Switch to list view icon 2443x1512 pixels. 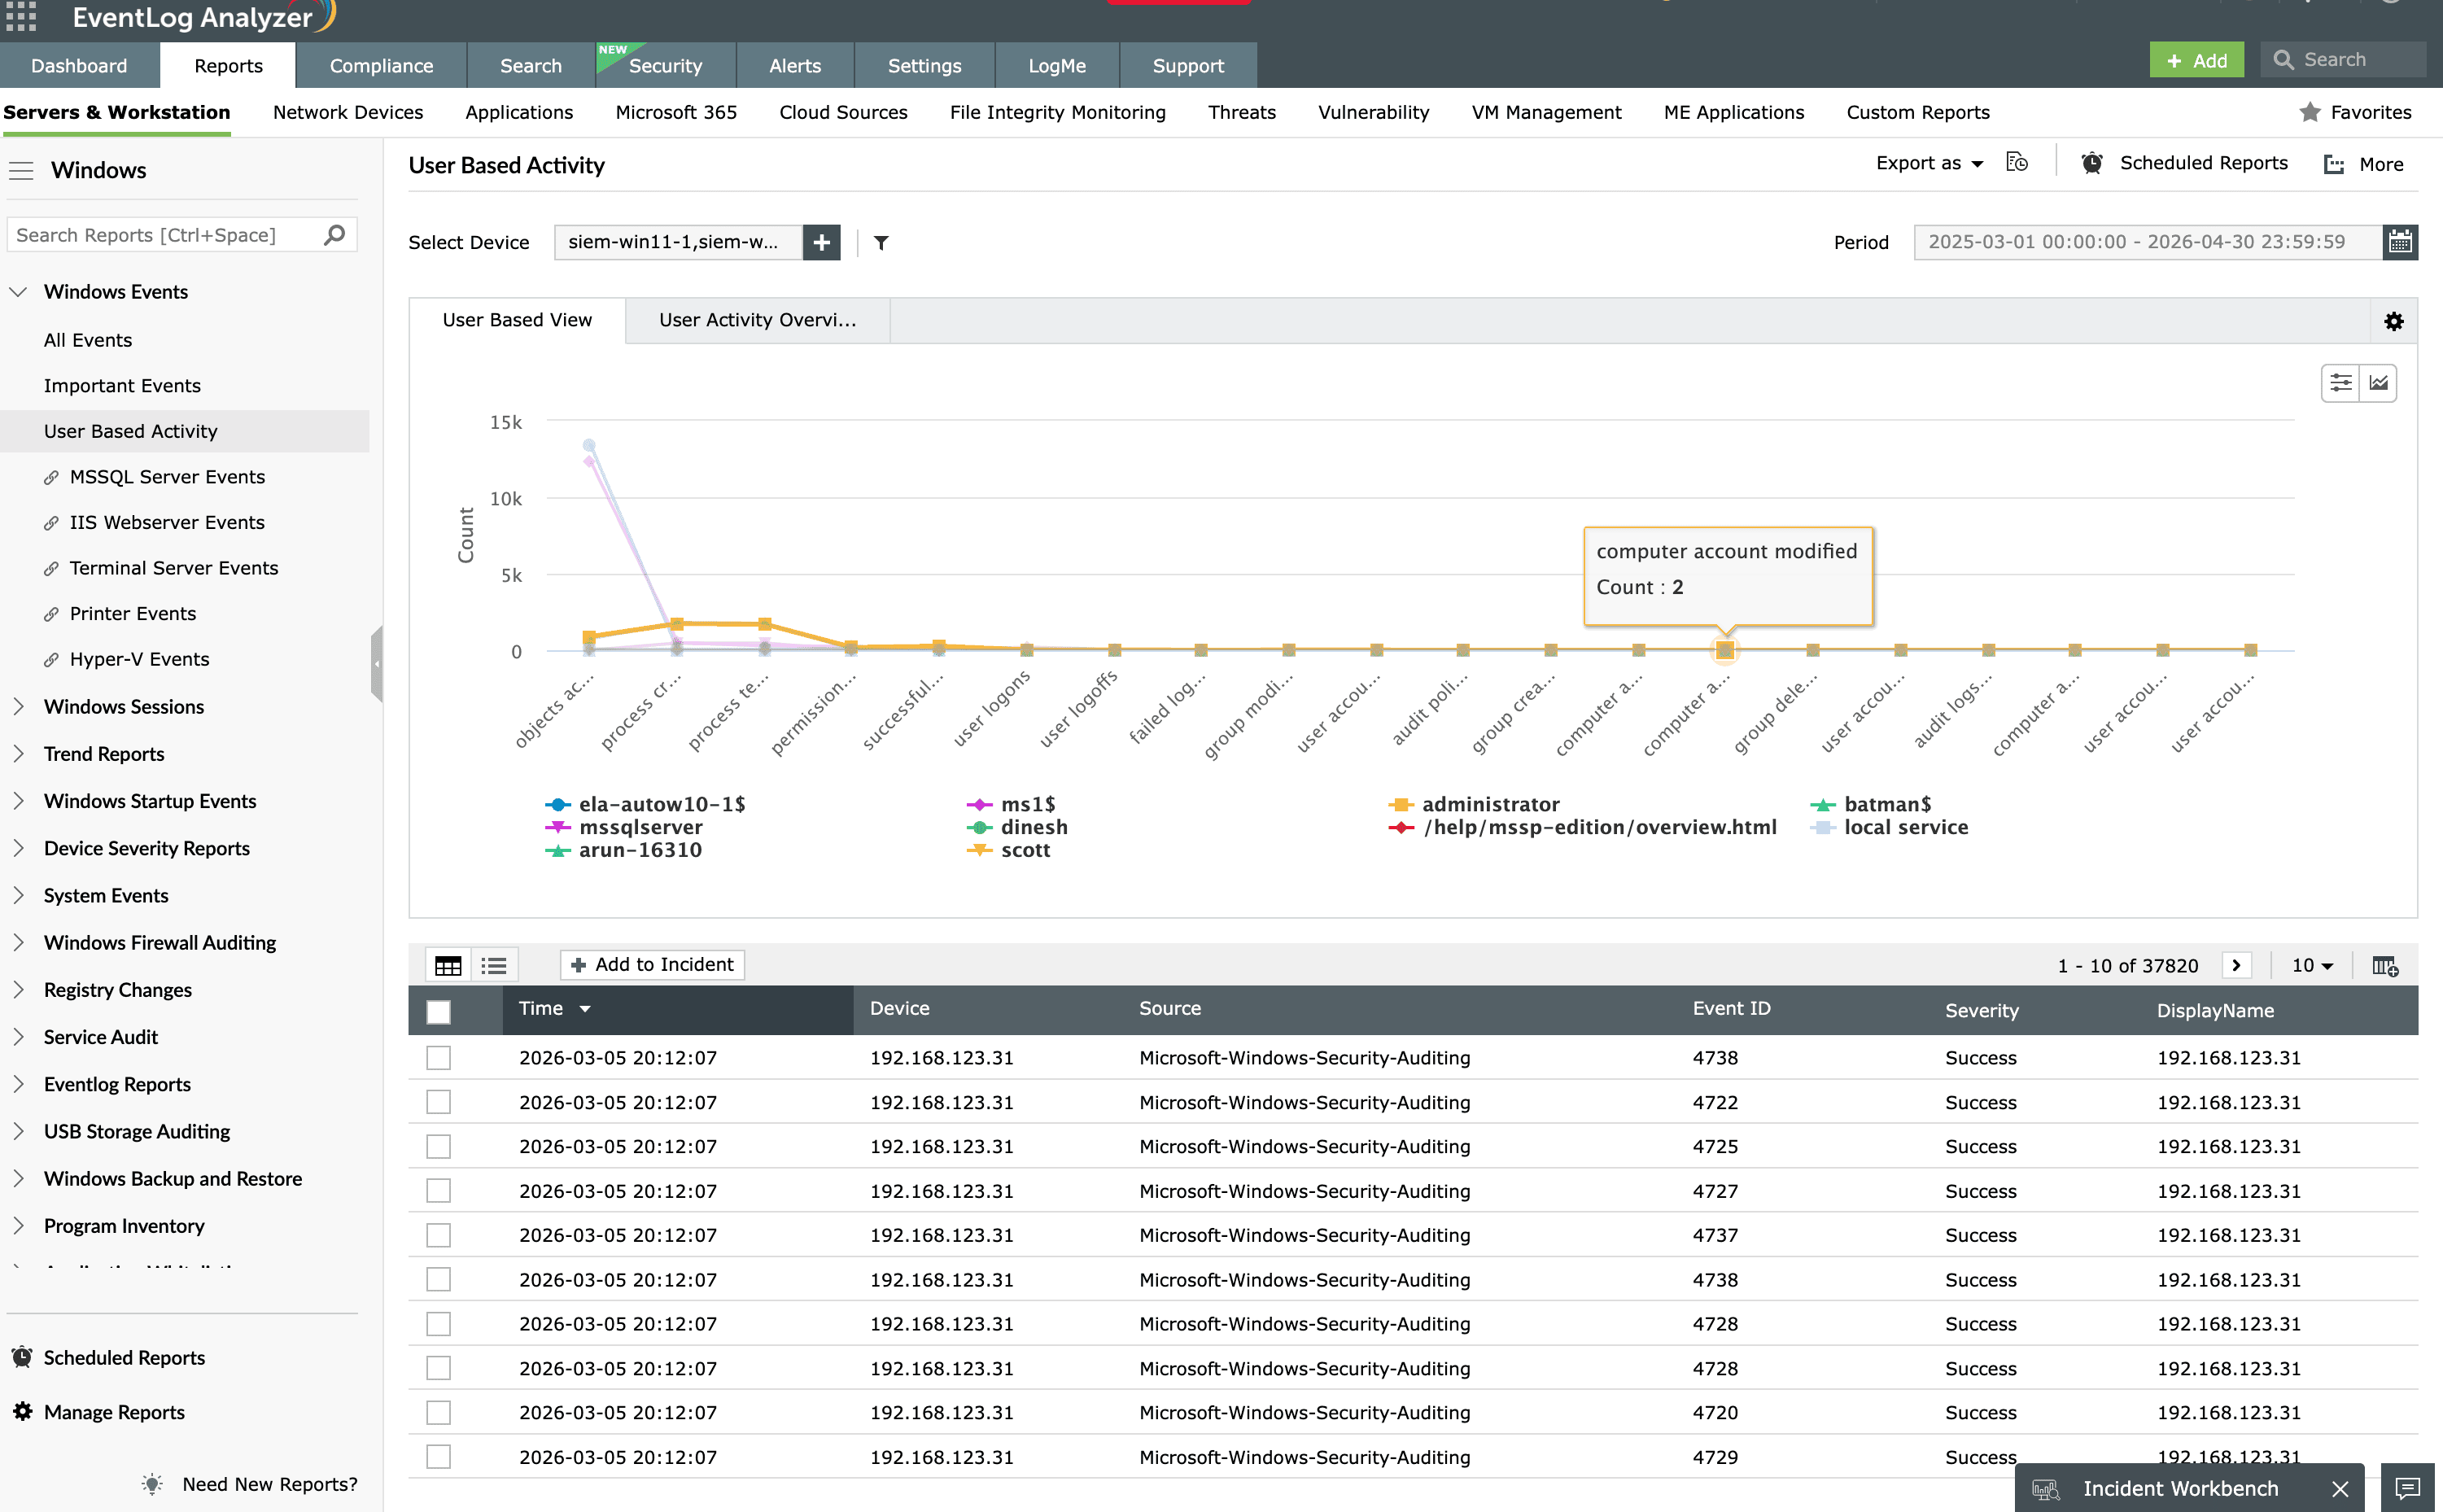point(494,965)
